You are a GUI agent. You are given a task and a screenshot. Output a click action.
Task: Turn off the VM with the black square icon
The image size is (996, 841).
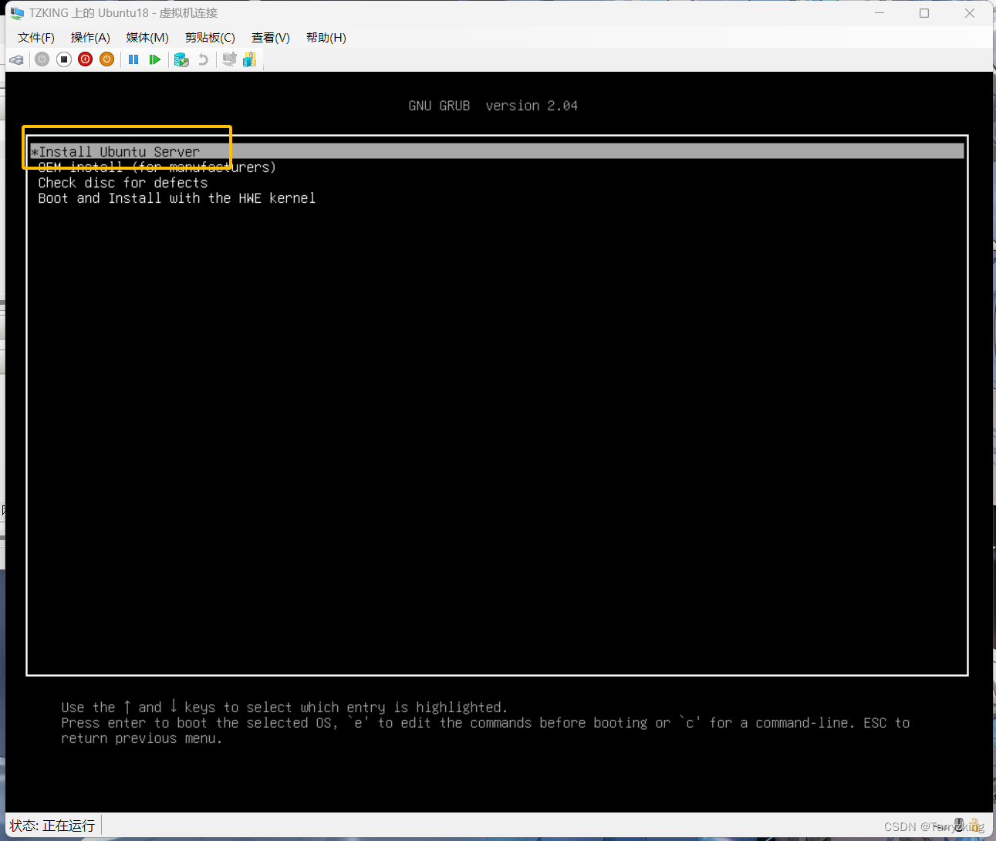coord(64,59)
